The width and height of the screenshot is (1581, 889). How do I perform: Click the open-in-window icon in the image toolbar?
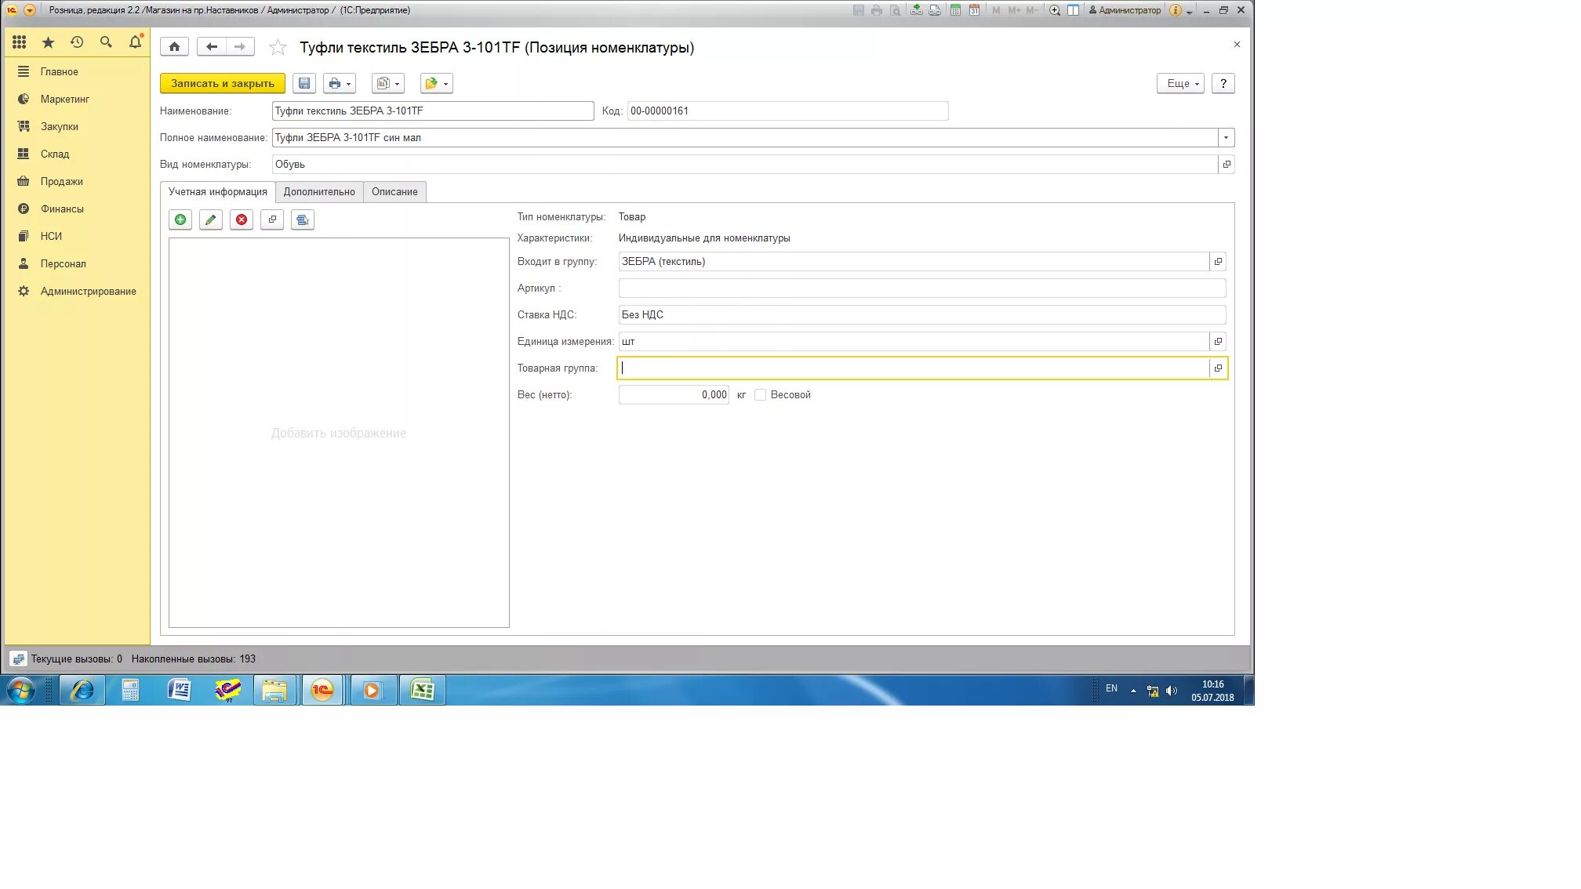pyautogui.click(x=272, y=220)
